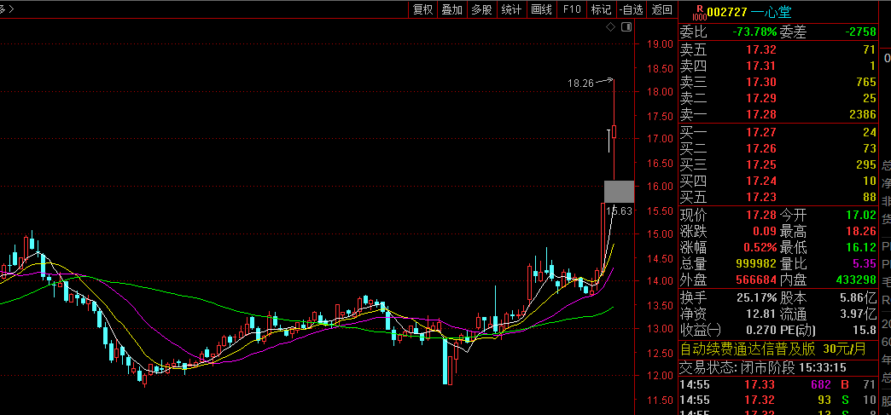Open the 自动续费通达信普及版 subscription link
The width and height of the screenshot is (891, 415).
[x=773, y=349]
